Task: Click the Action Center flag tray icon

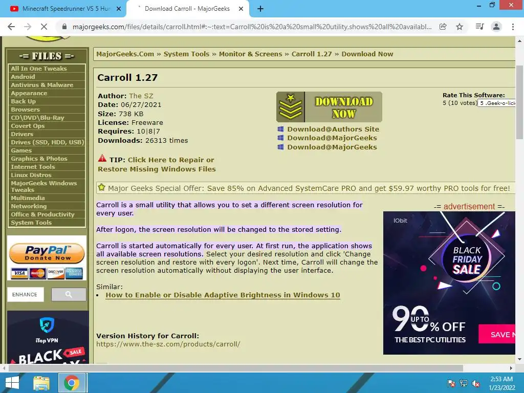Action: 451,383
